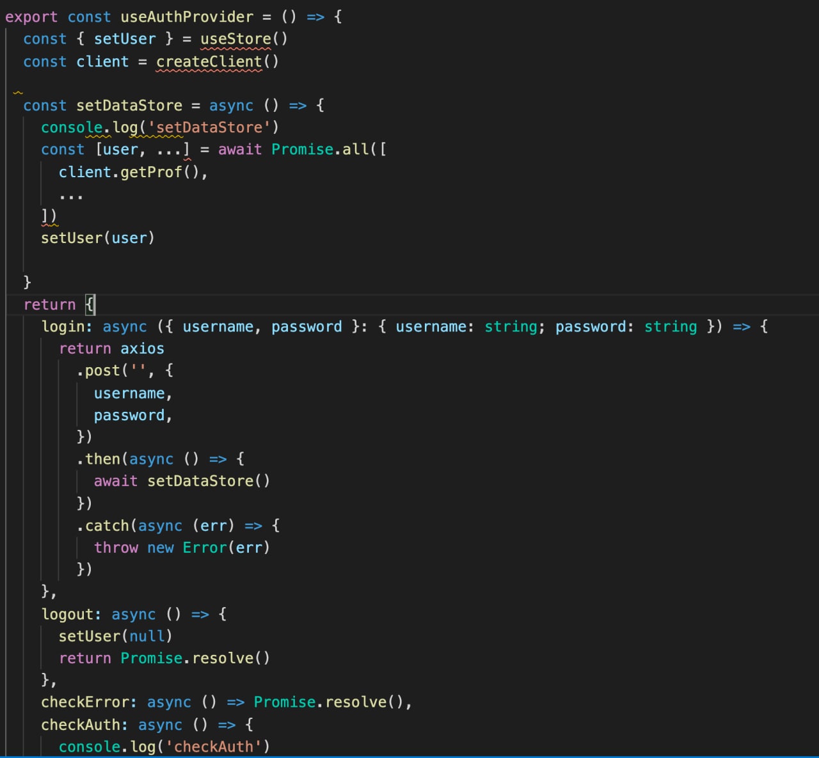Click the 'setDataStore' string in console.log
The width and height of the screenshot is (819, 758).
(209, 127)
